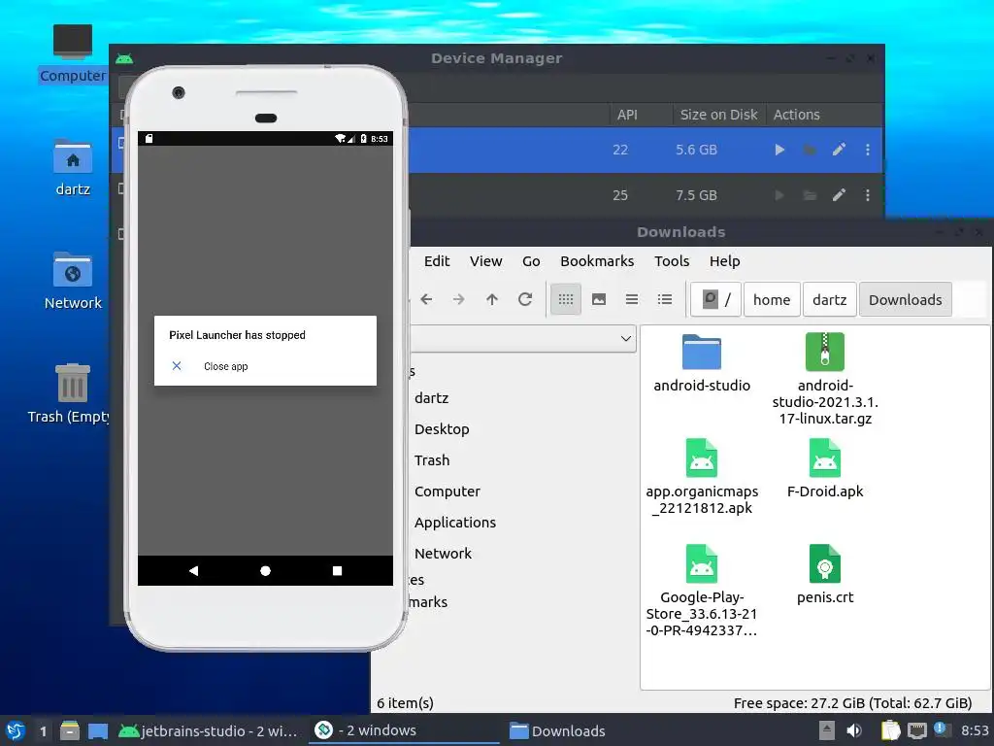
Task: Open volume control in system tray
Action: click(x=854, y=730)
